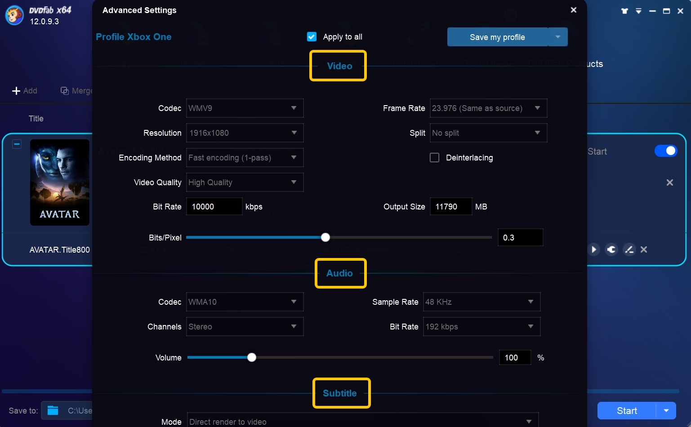The width and height of the screenshot is (691, 427).
Task: Open the main menu triangle icon in the title bar
Action: click(638, 11)
